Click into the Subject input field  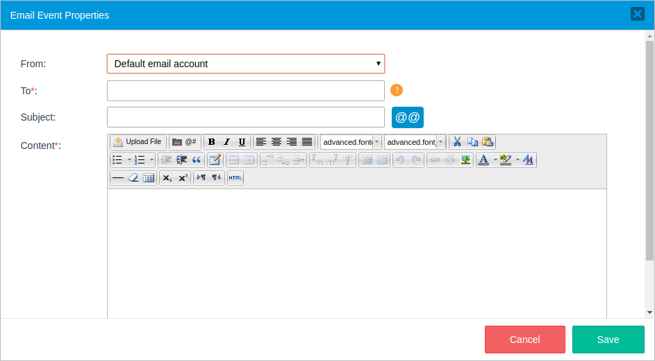tap(245, 117)
